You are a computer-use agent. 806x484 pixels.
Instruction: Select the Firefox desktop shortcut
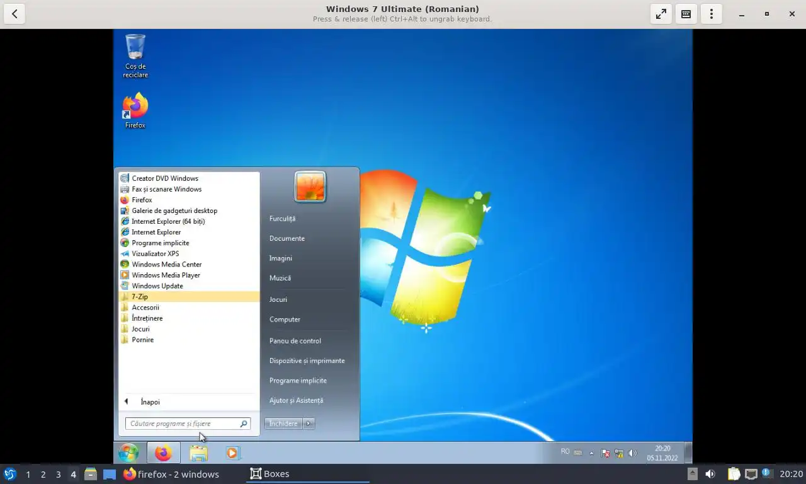pos(135,111)
